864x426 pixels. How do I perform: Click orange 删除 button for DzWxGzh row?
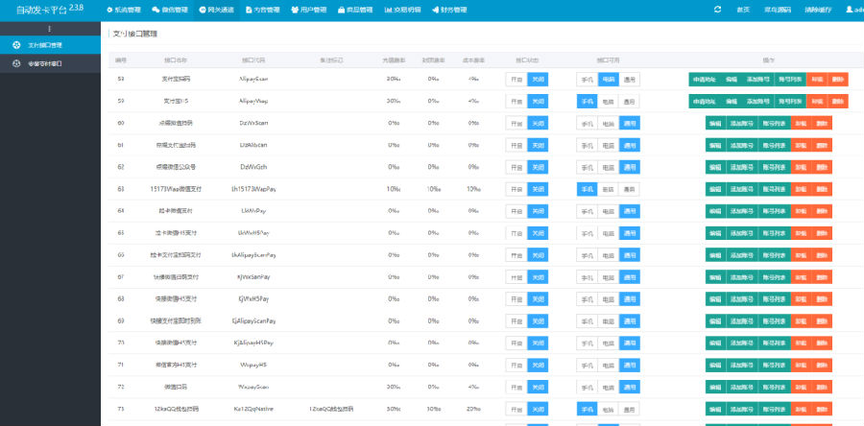822,167
